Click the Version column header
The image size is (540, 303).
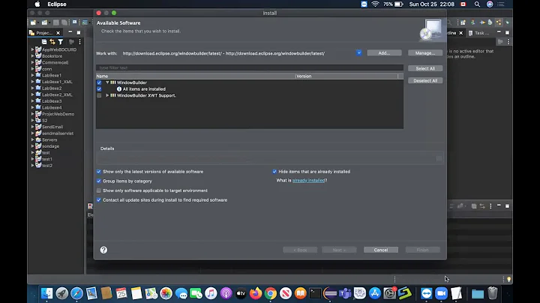(x=346, y=76)
